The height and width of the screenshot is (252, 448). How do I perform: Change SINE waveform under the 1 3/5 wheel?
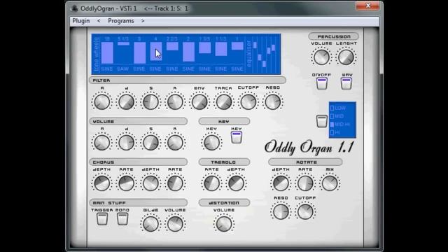(204, 69)
